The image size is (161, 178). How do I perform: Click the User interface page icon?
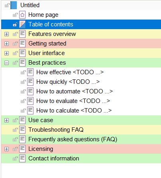tap(22, 53)
